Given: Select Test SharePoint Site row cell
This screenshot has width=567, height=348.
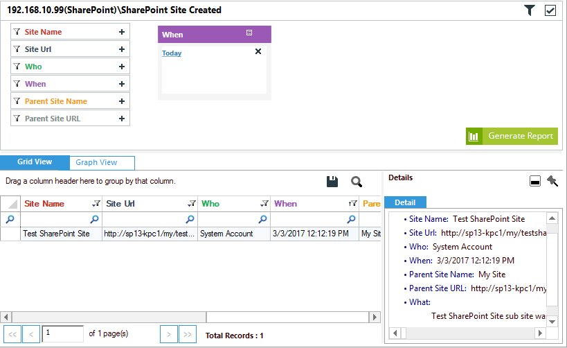Looking at the screenshot, I should [61, 234].
